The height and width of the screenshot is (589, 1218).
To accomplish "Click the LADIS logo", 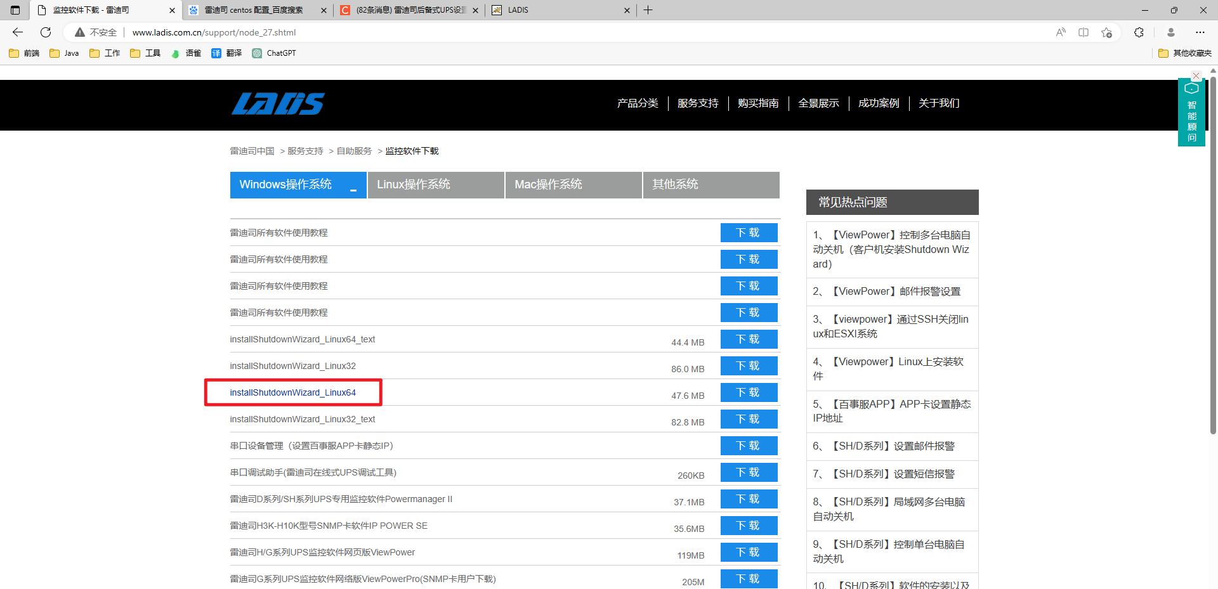I will [x=278, y=103].
